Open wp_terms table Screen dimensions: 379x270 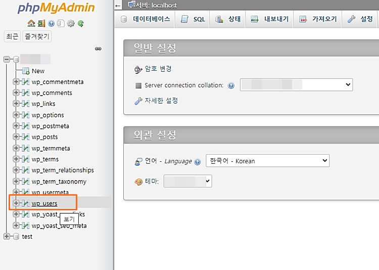click(x=45, y=159)
